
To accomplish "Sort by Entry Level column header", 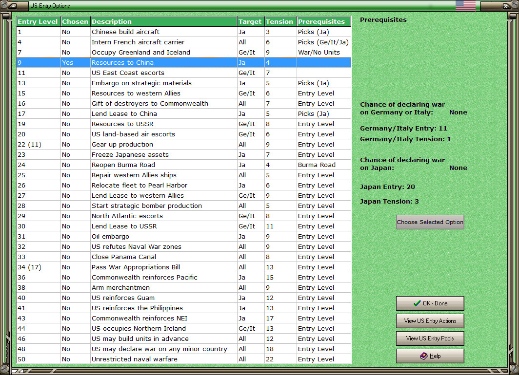I will click(x=39, y=21).
